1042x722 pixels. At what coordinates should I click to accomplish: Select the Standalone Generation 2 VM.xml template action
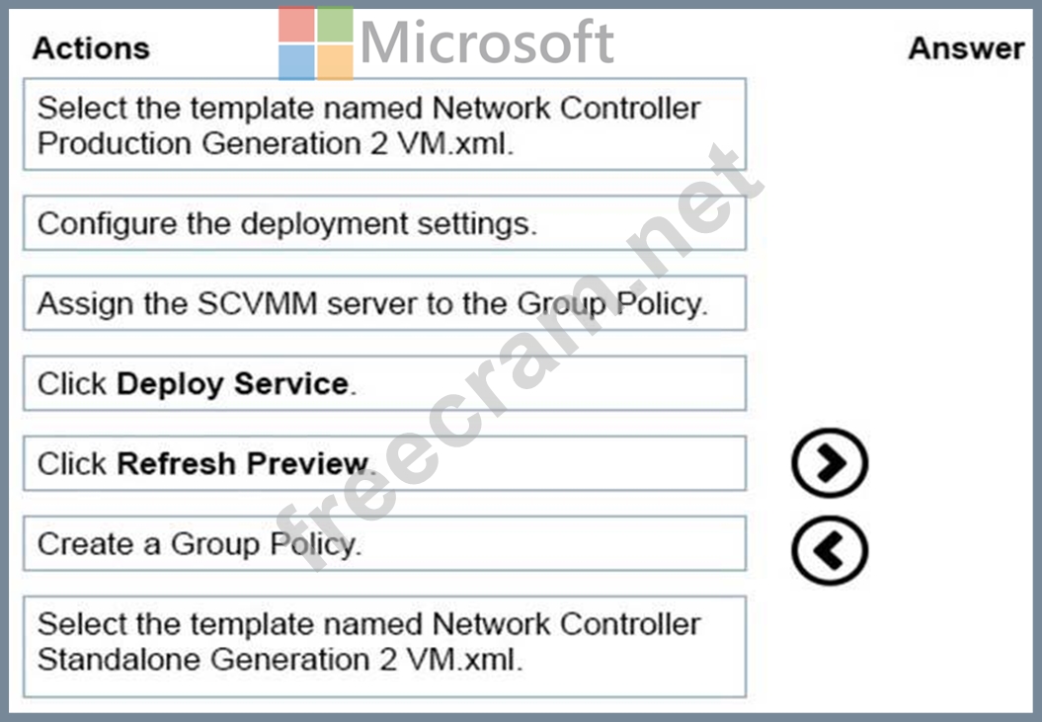(385, 646)
